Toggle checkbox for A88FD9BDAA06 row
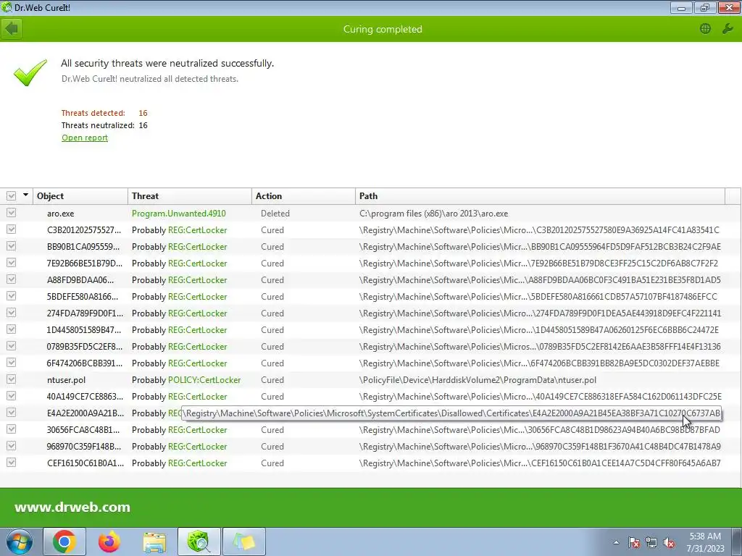The width and height of the screenshot is (742, 556). pyautogui.click(x=12, y=279)
